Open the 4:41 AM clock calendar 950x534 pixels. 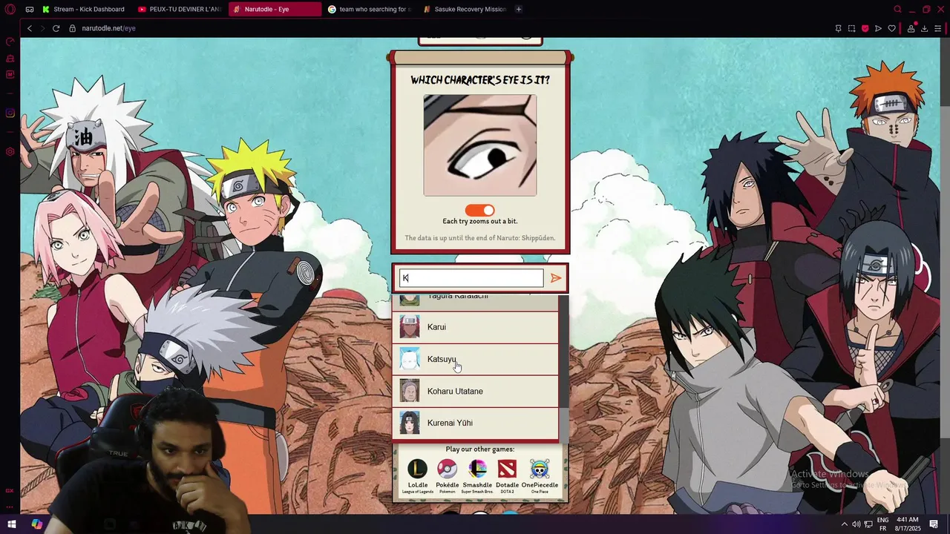coord(908,524)
